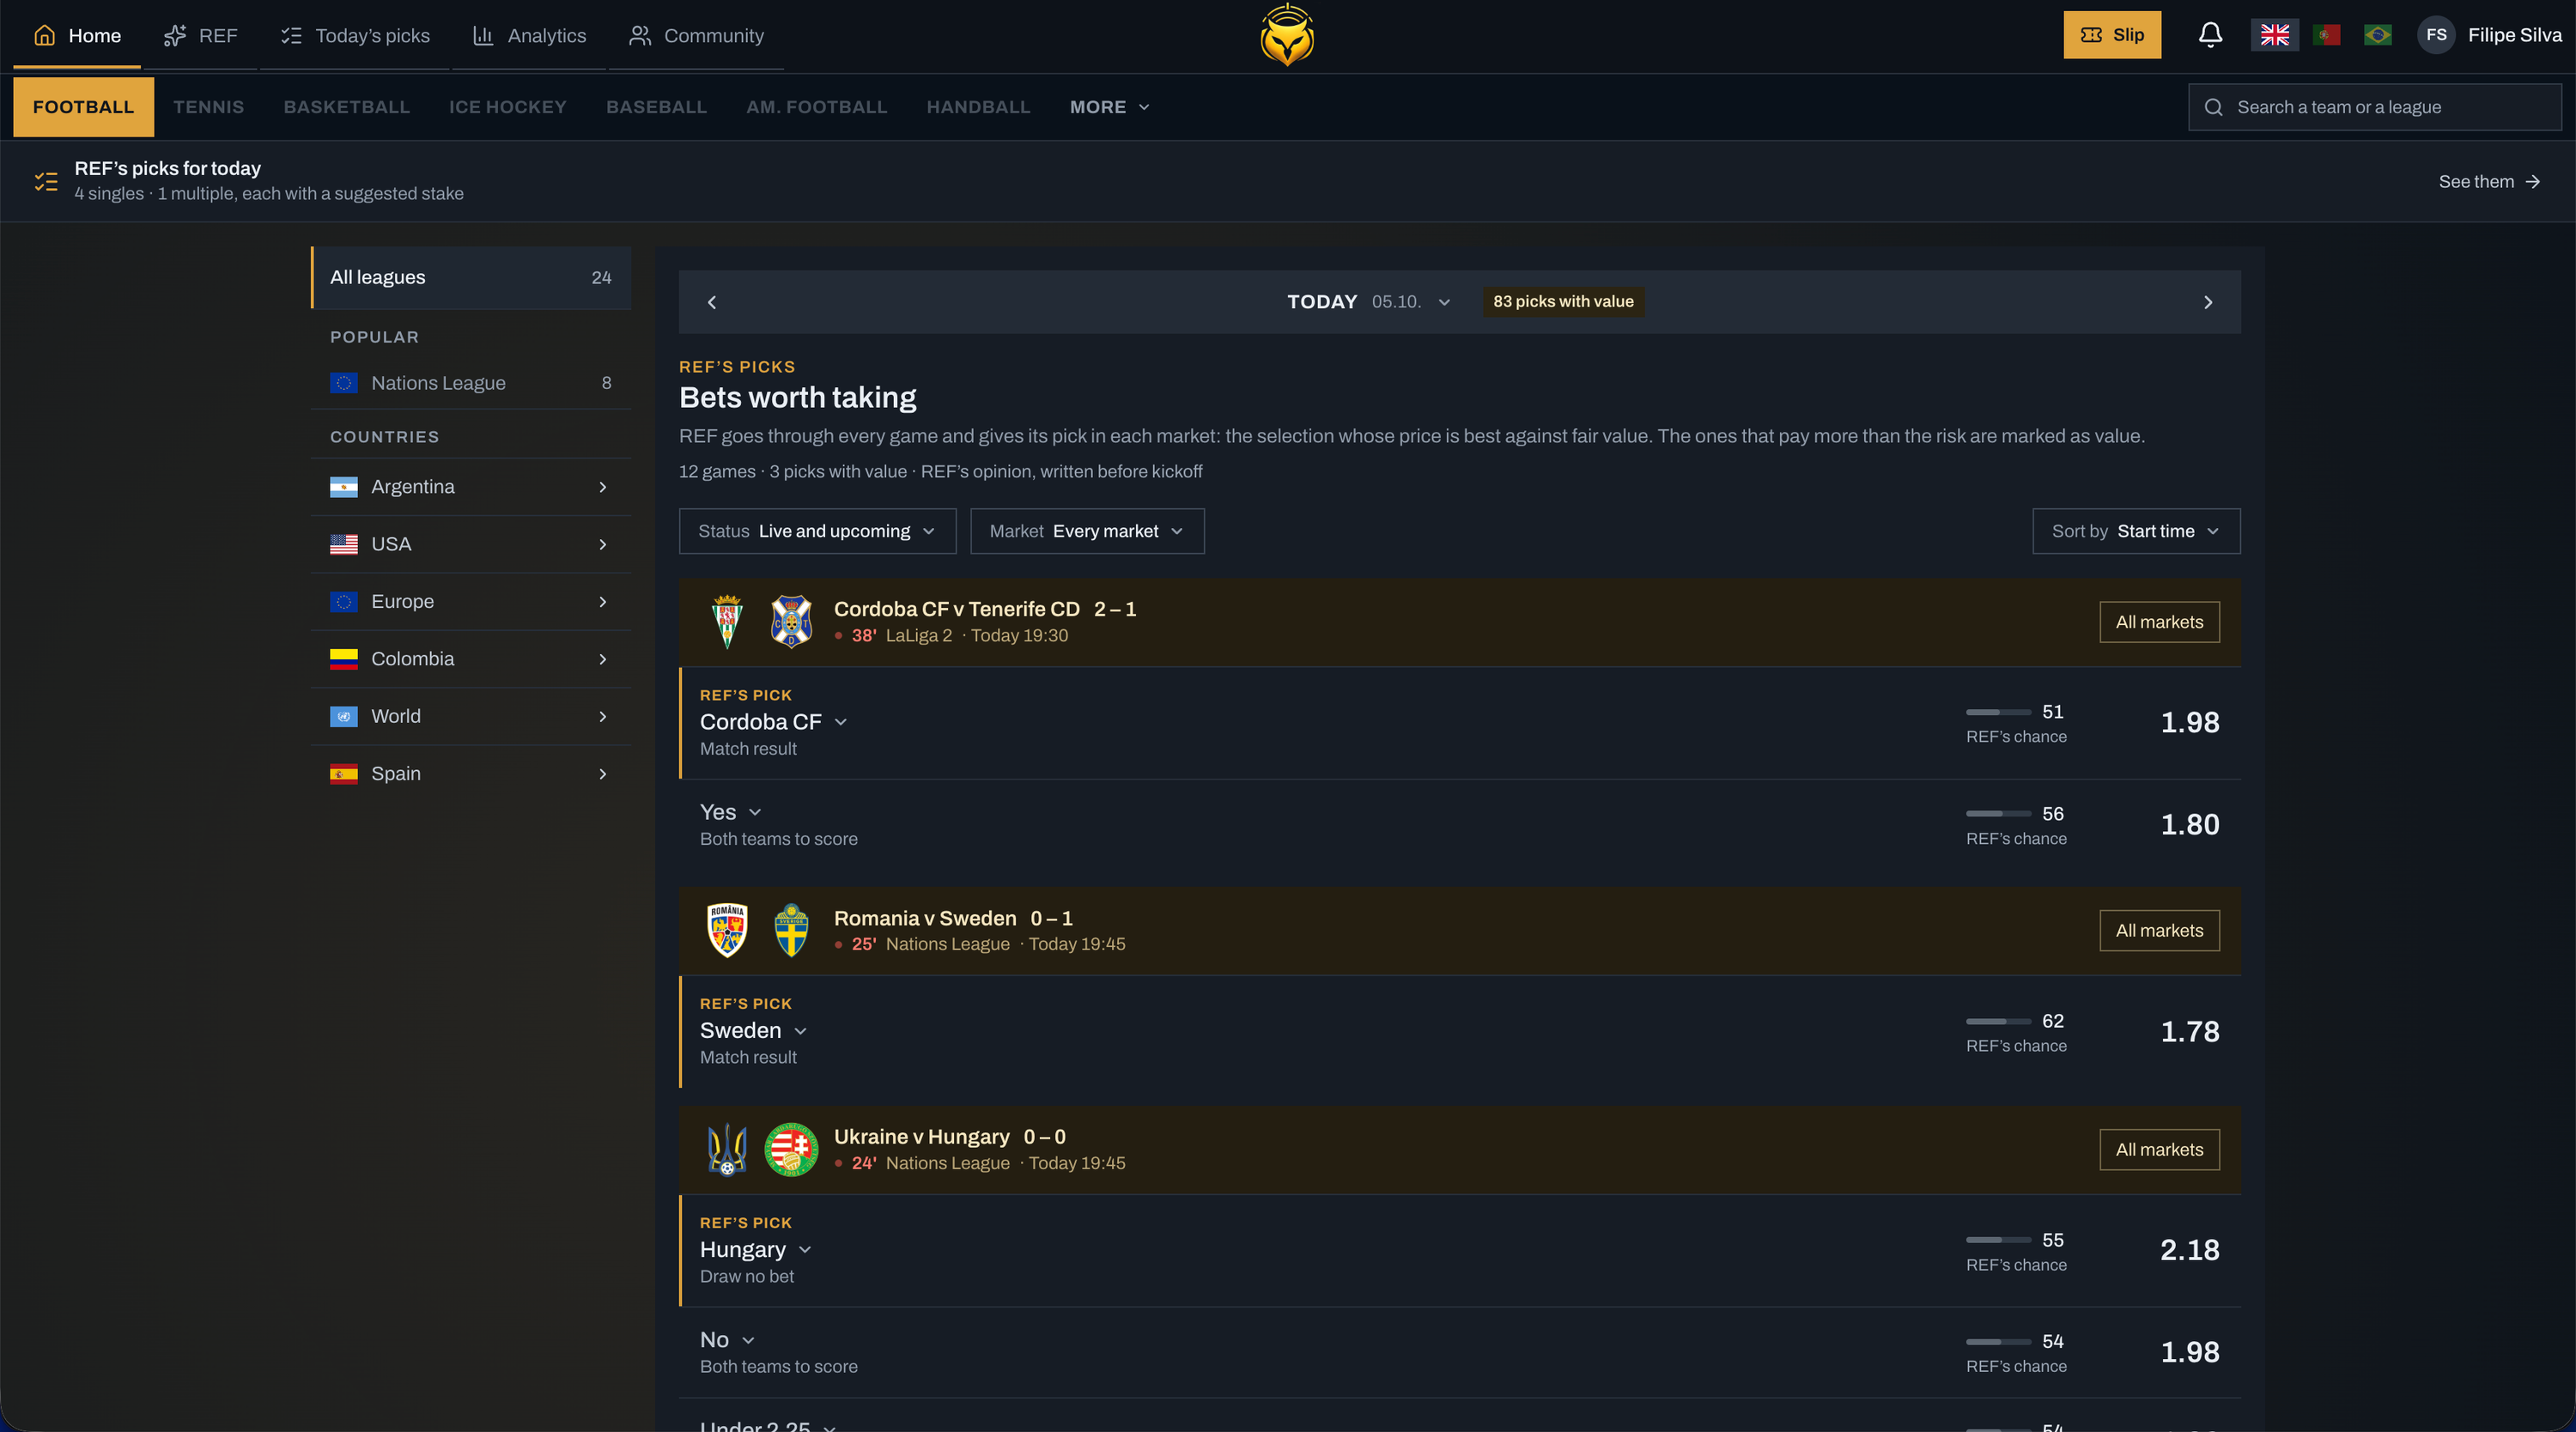
Task: Open the Sort by Start time dropdown
Action: click(x=2136, y=531)
